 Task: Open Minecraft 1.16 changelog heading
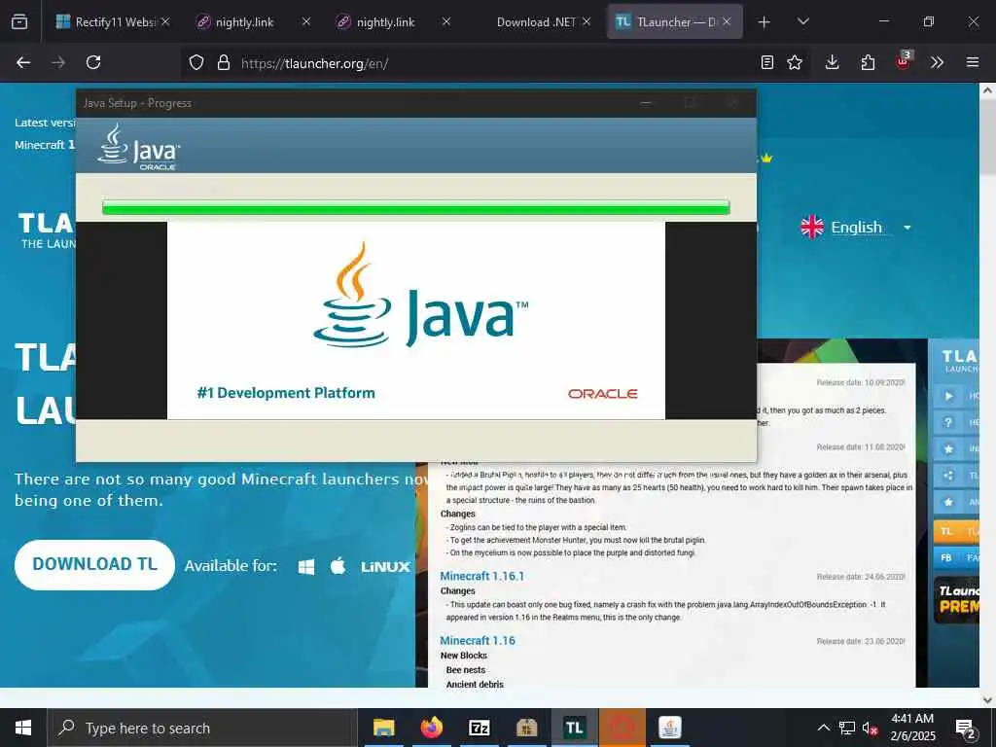coord(478,640)
